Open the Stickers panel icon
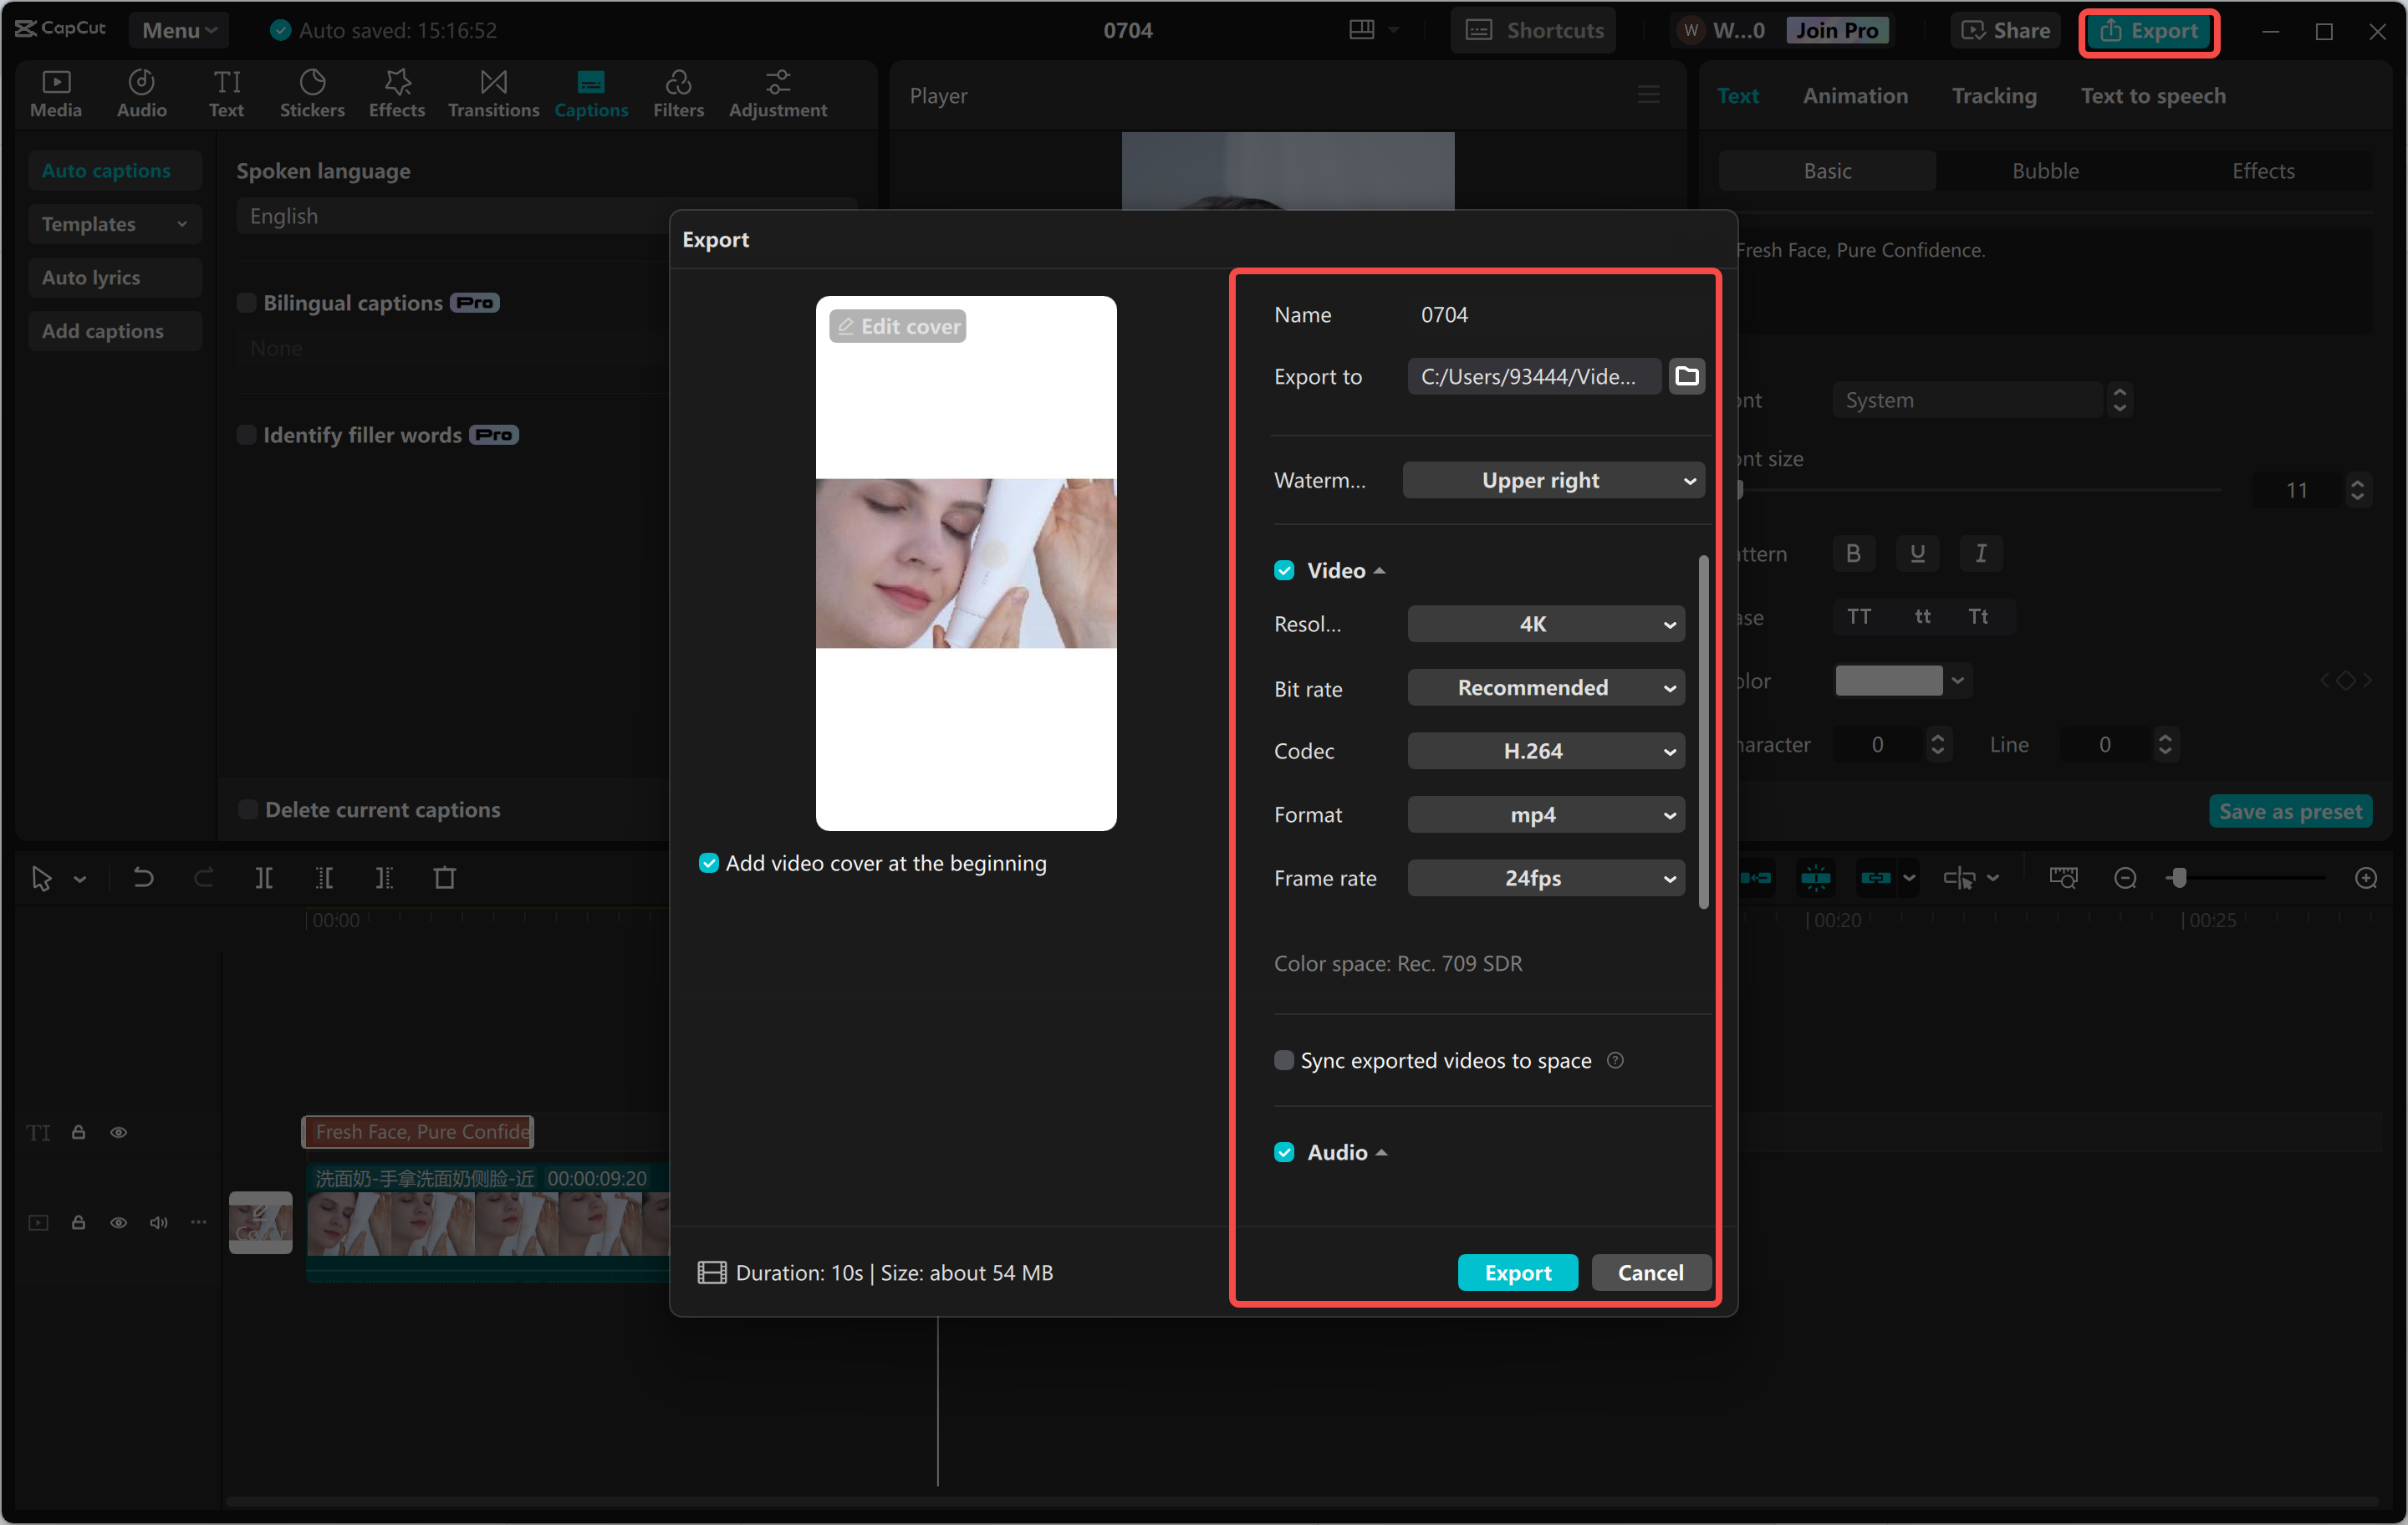2408x1525 pixels. point(312,93)
